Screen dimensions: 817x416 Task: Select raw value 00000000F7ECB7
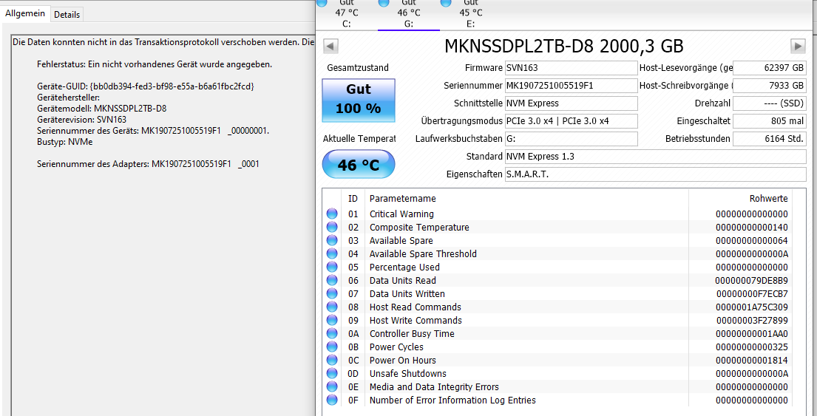pos(752,293)
